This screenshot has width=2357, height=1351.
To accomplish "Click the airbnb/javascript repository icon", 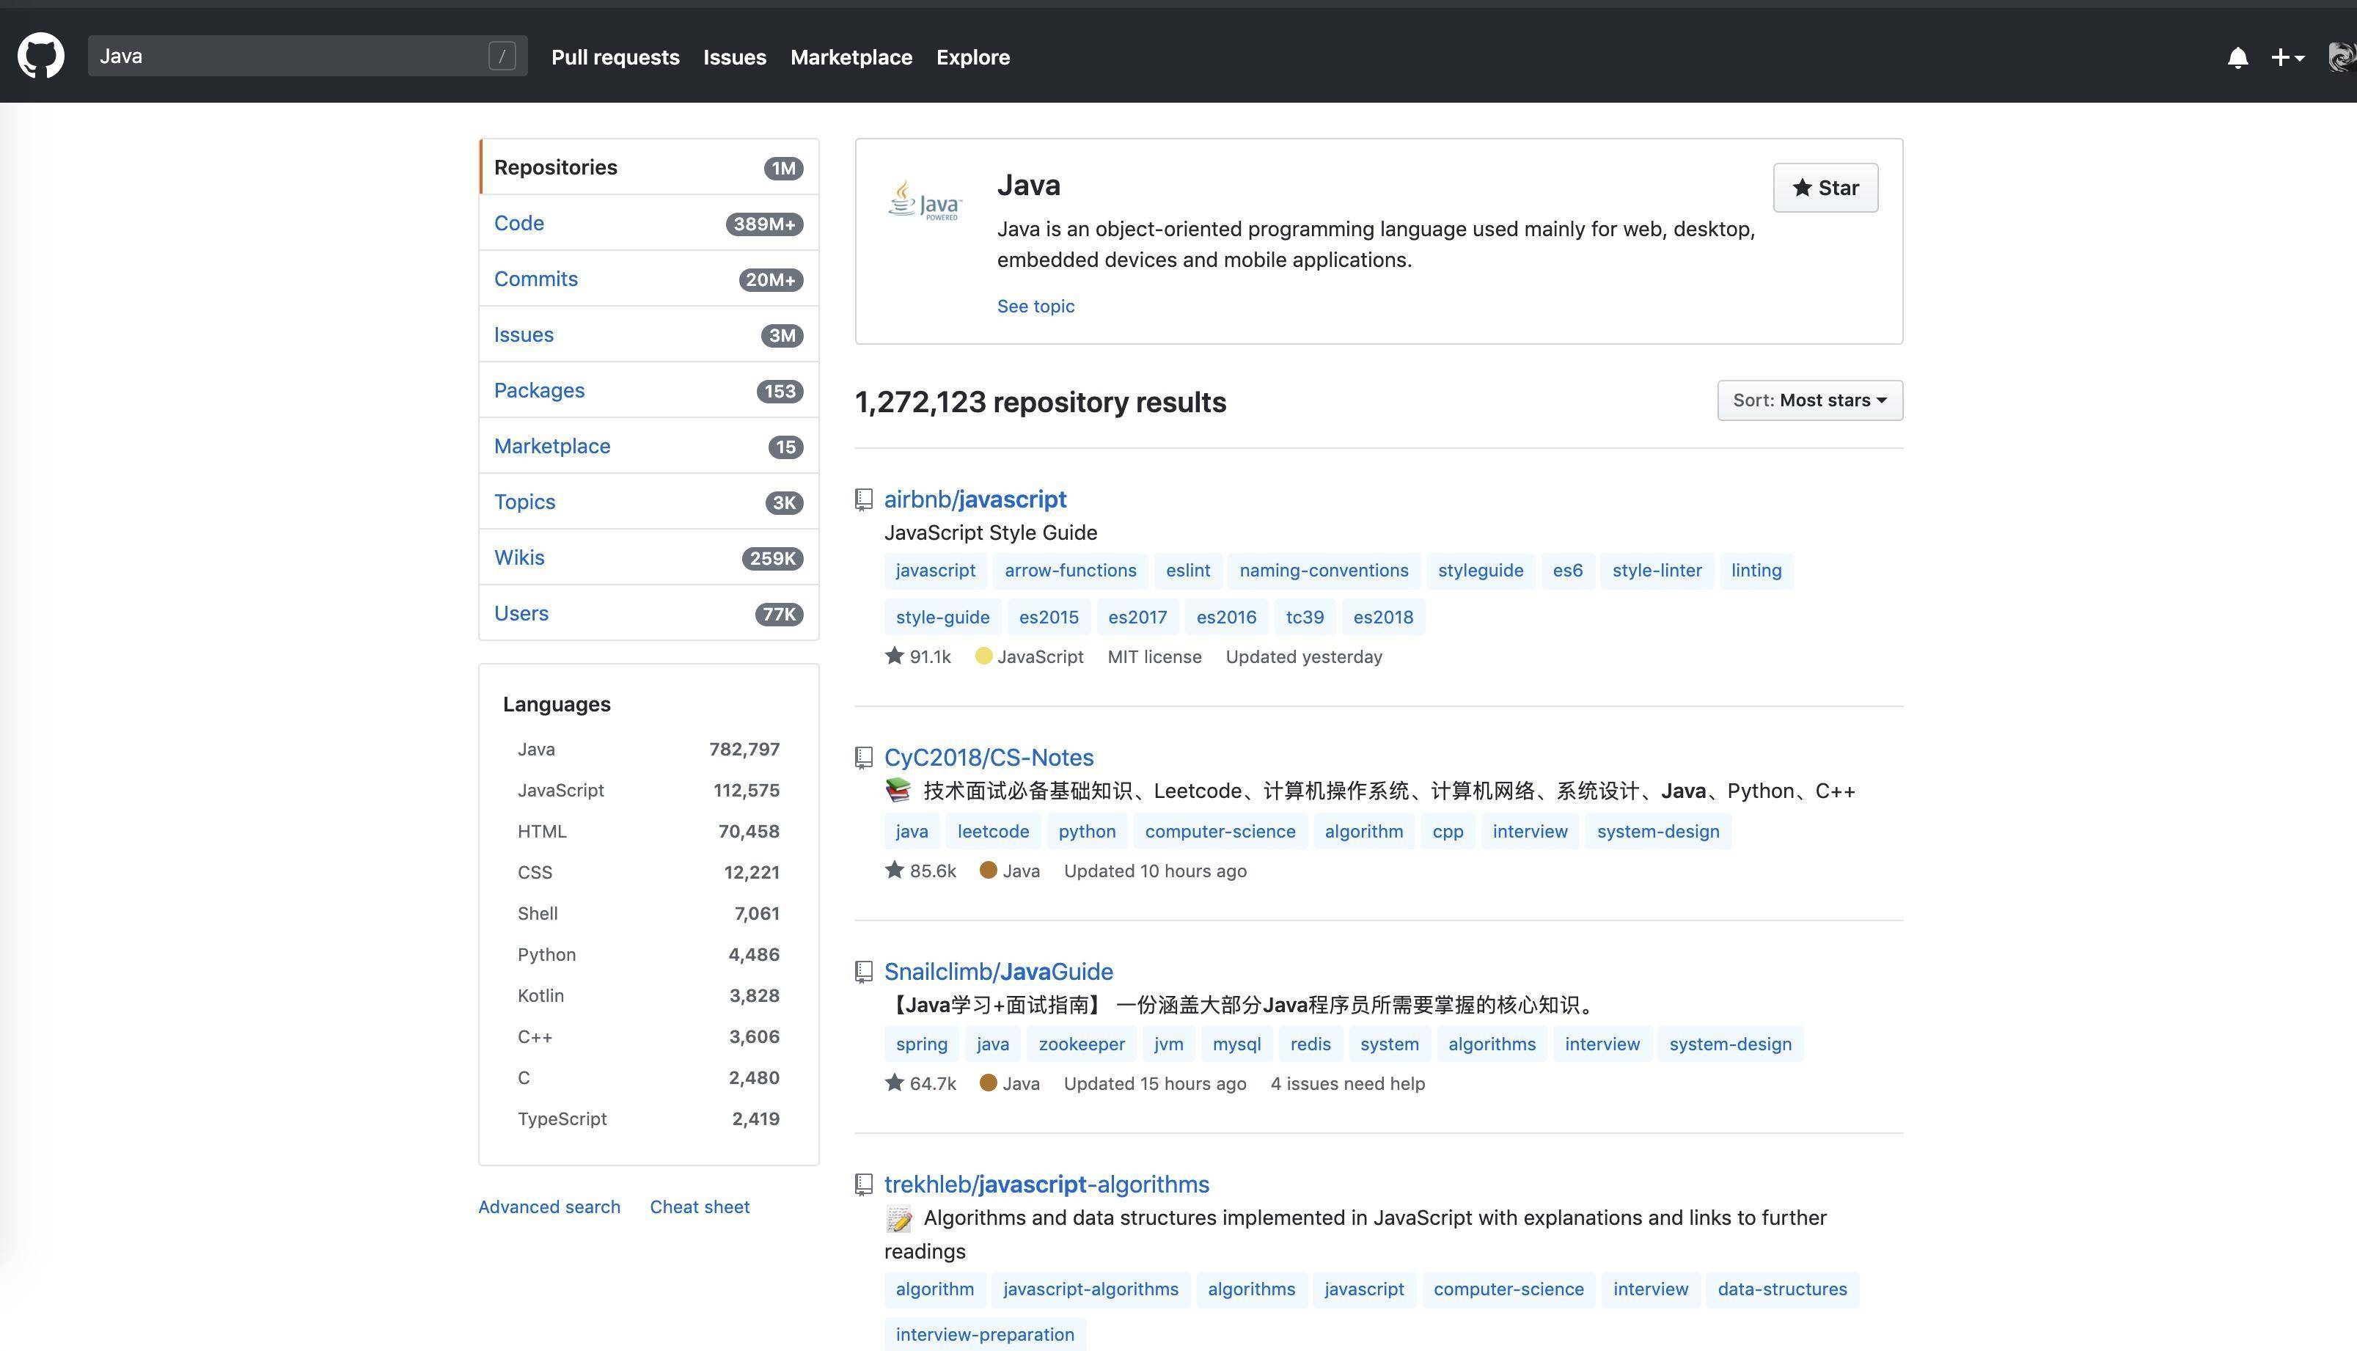I will (x=863, y=499).
